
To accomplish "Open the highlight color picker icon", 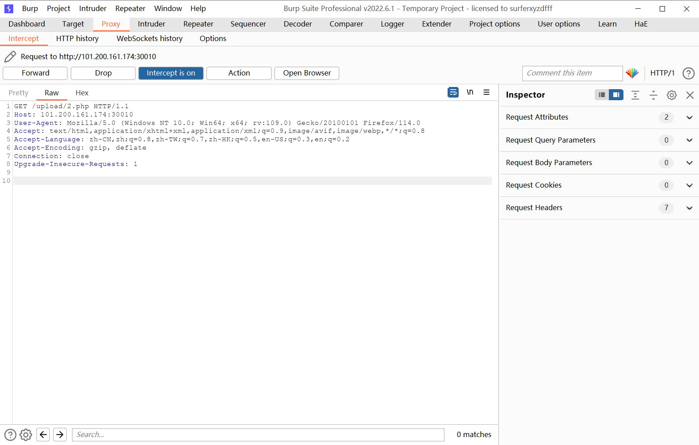I will click(632, 73).
